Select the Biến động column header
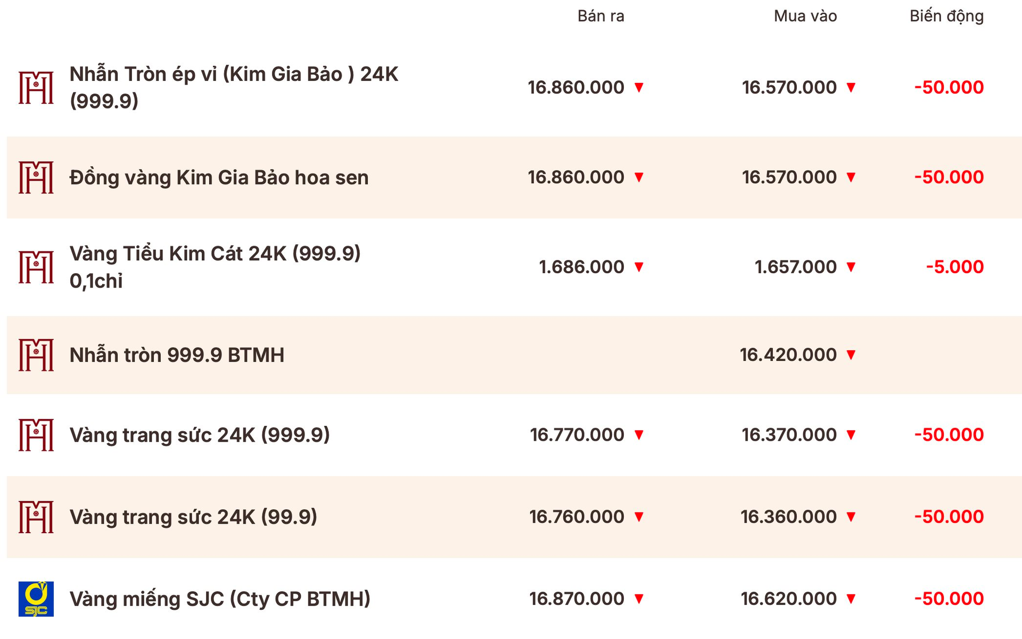The height and width of the screenshot is (639, 1022). tap(946, 16)
